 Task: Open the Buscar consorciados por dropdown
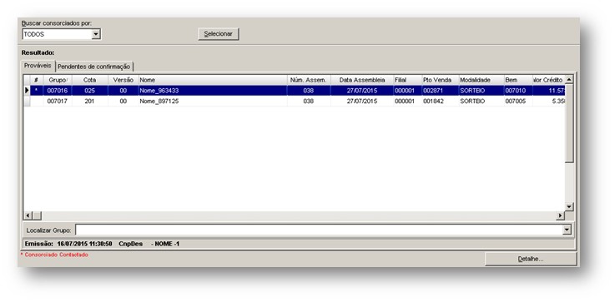click(96, 34)
